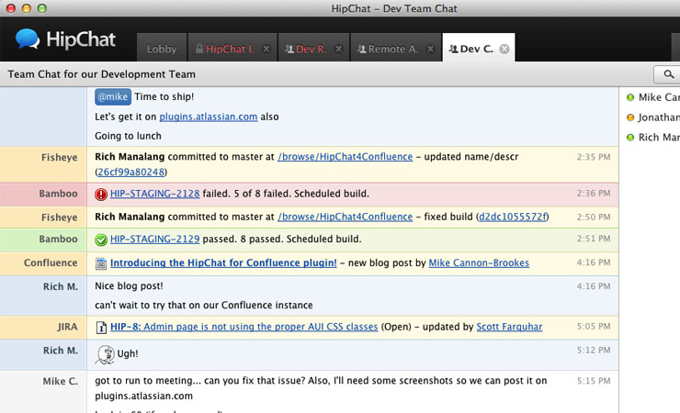Click the Confluence blog post icon

click(x=102, y=263)
